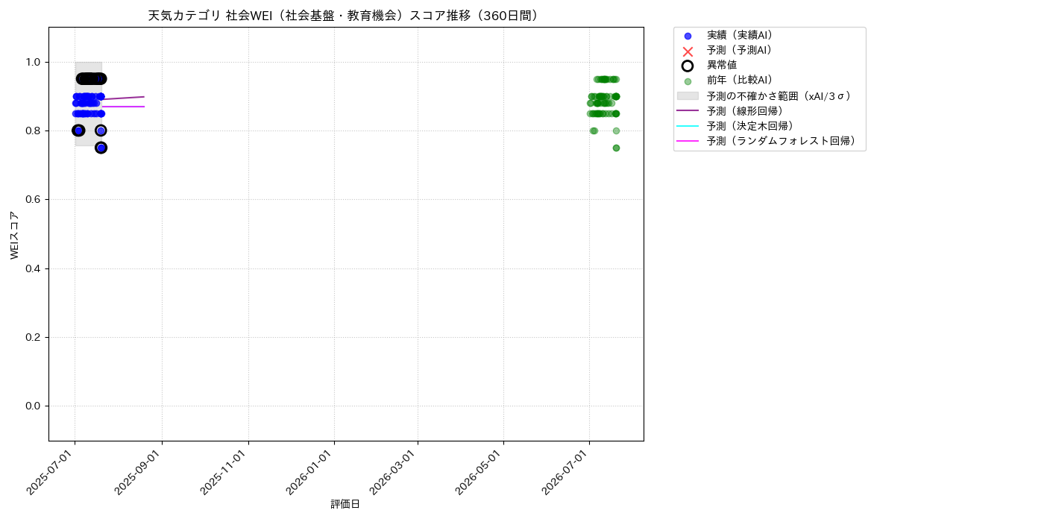Click the chart title text
The width and height of the screenshot is (1044, 522).
pyautogui.click(x=345, y=16)
